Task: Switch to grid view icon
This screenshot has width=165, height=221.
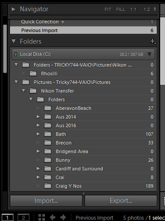Action: point(42,218)
